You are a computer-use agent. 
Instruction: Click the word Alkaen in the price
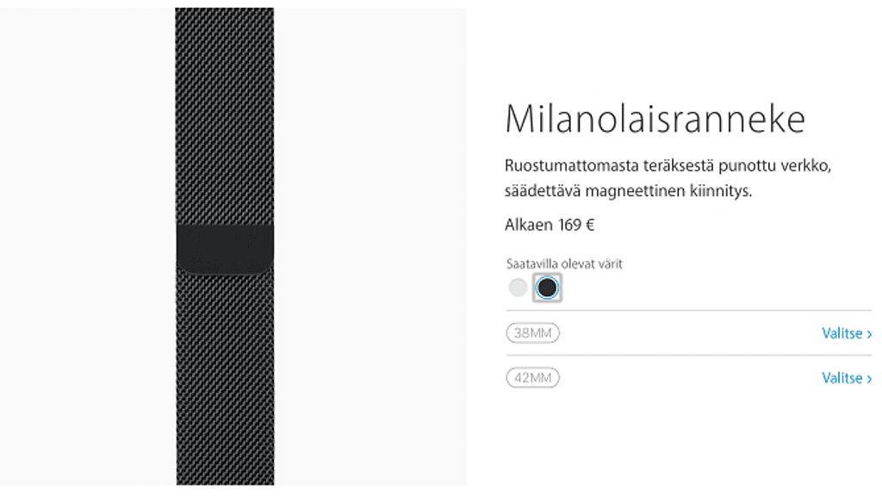click(528, 226)
